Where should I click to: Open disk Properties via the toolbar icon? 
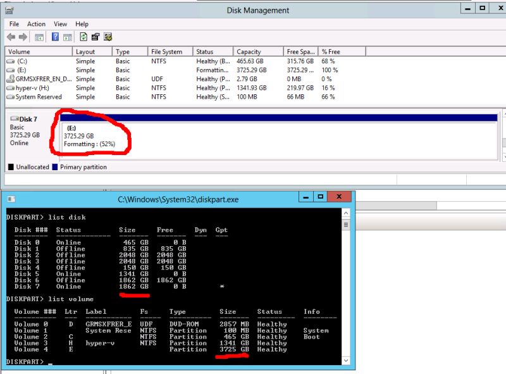[96, 37]
